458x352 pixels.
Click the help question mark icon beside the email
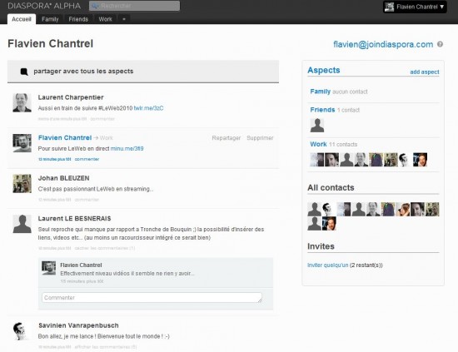pos(440,44)
